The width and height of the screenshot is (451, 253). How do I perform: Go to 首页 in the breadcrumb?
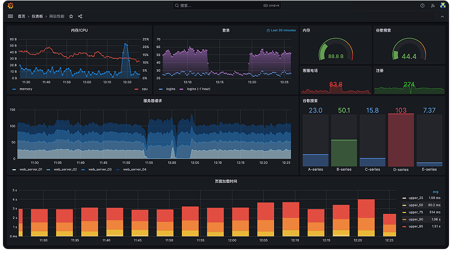pos(21,16)
